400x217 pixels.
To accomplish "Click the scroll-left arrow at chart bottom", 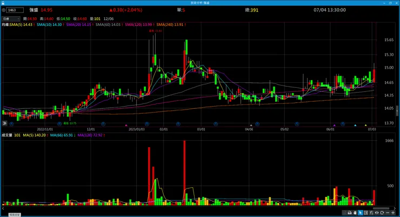I will point(3,208).
